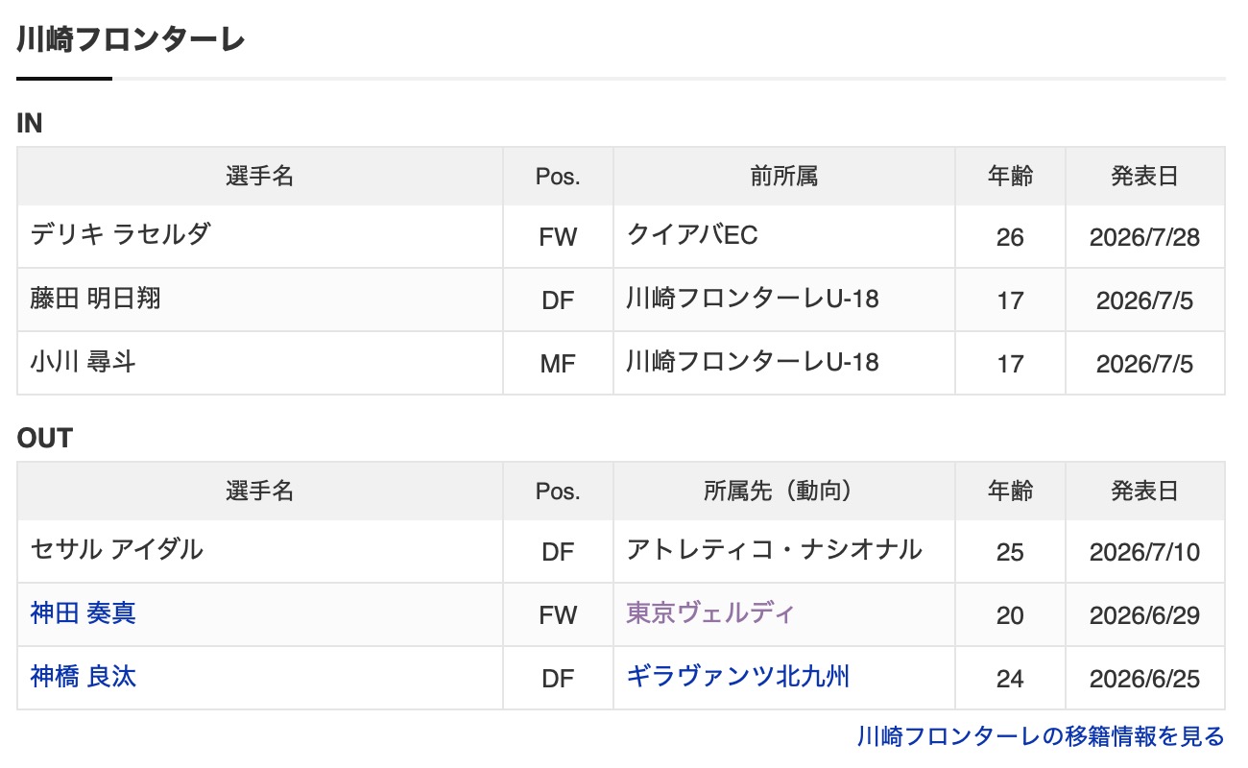
Task: Click the OUT section label
Action: pyautogui.click(x=45, y=439)
